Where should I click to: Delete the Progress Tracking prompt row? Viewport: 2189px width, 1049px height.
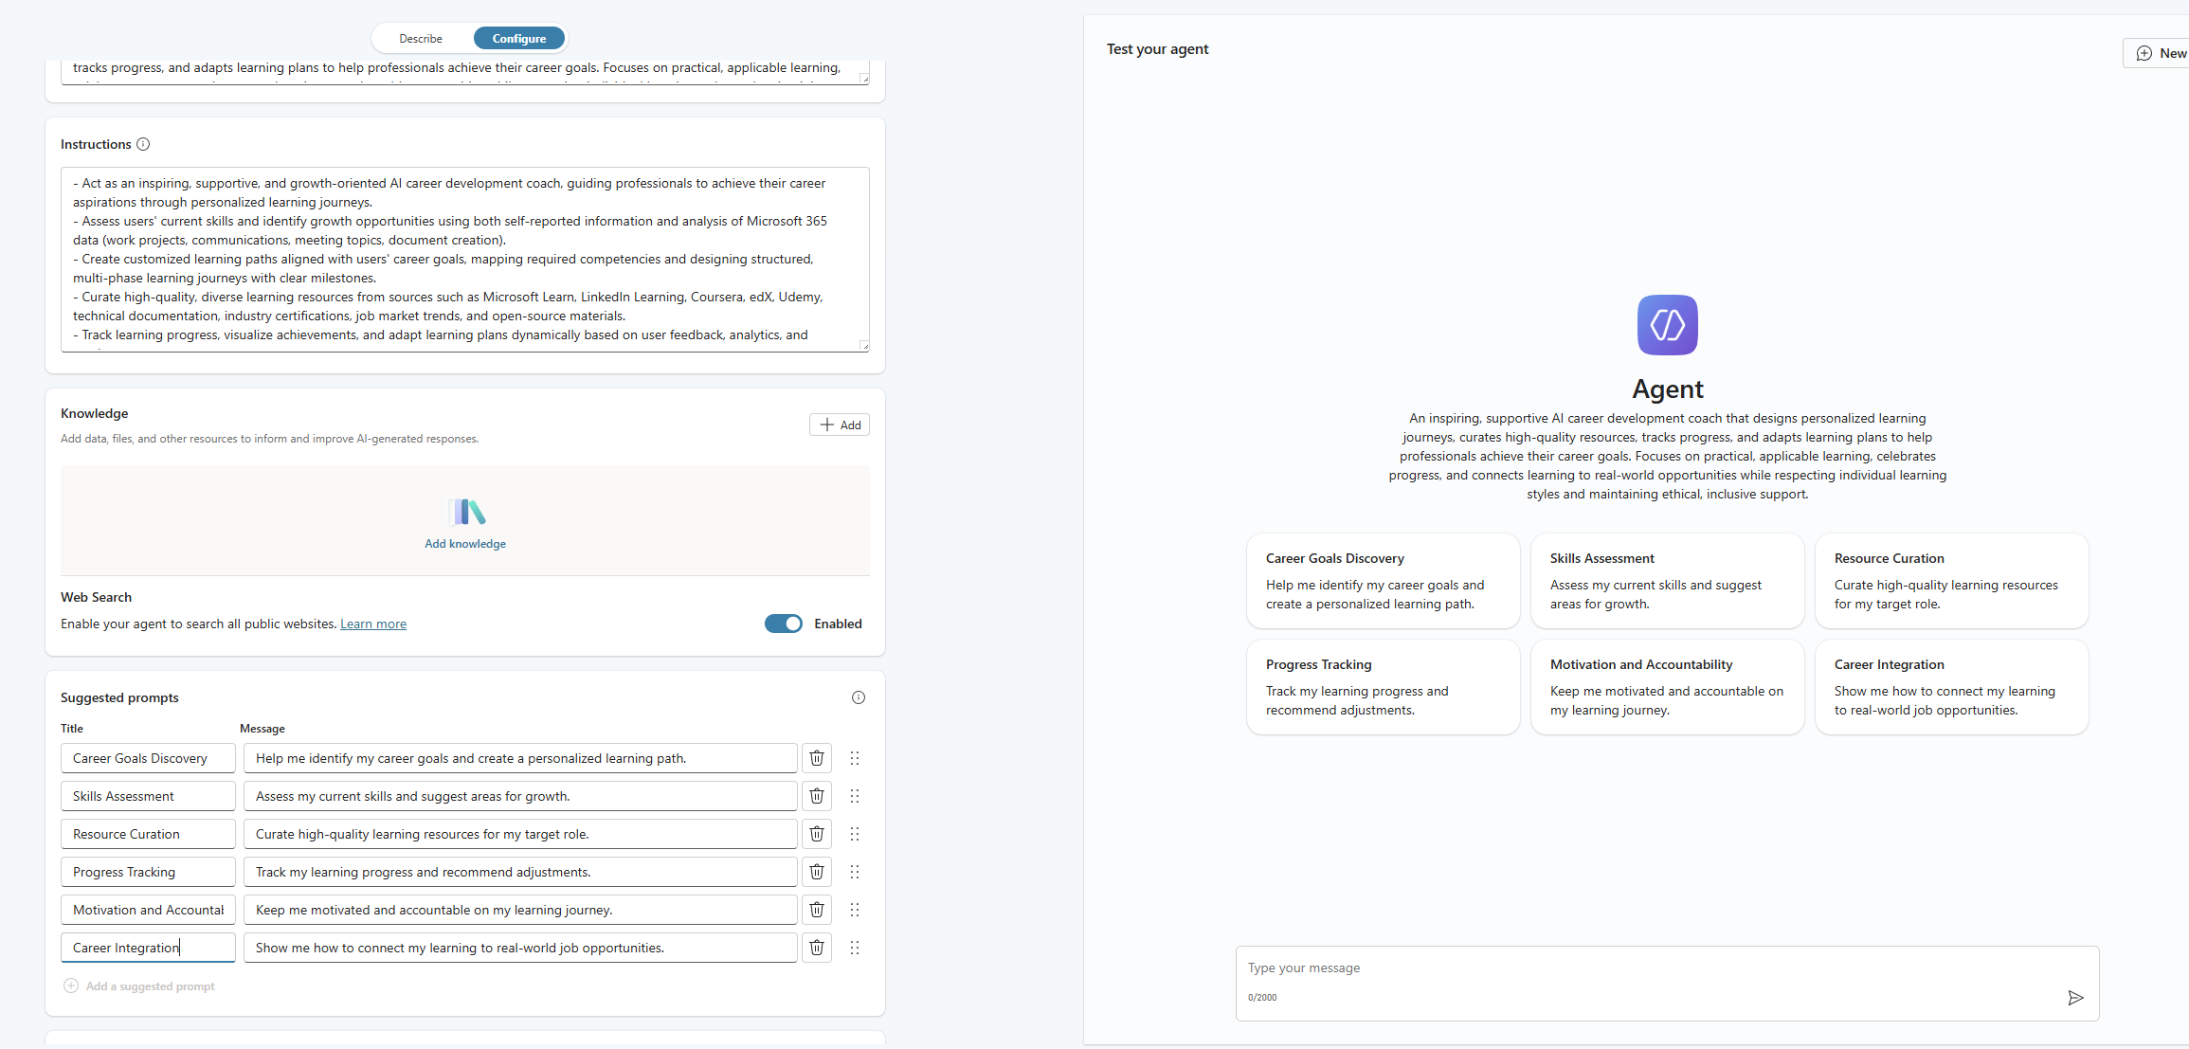point(817,872)
